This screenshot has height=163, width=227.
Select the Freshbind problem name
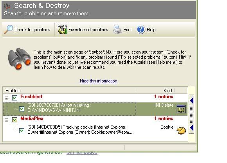tap(31, 97)
